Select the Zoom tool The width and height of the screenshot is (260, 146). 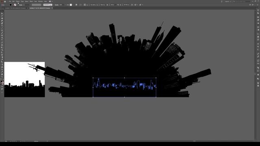click(2, 77)
